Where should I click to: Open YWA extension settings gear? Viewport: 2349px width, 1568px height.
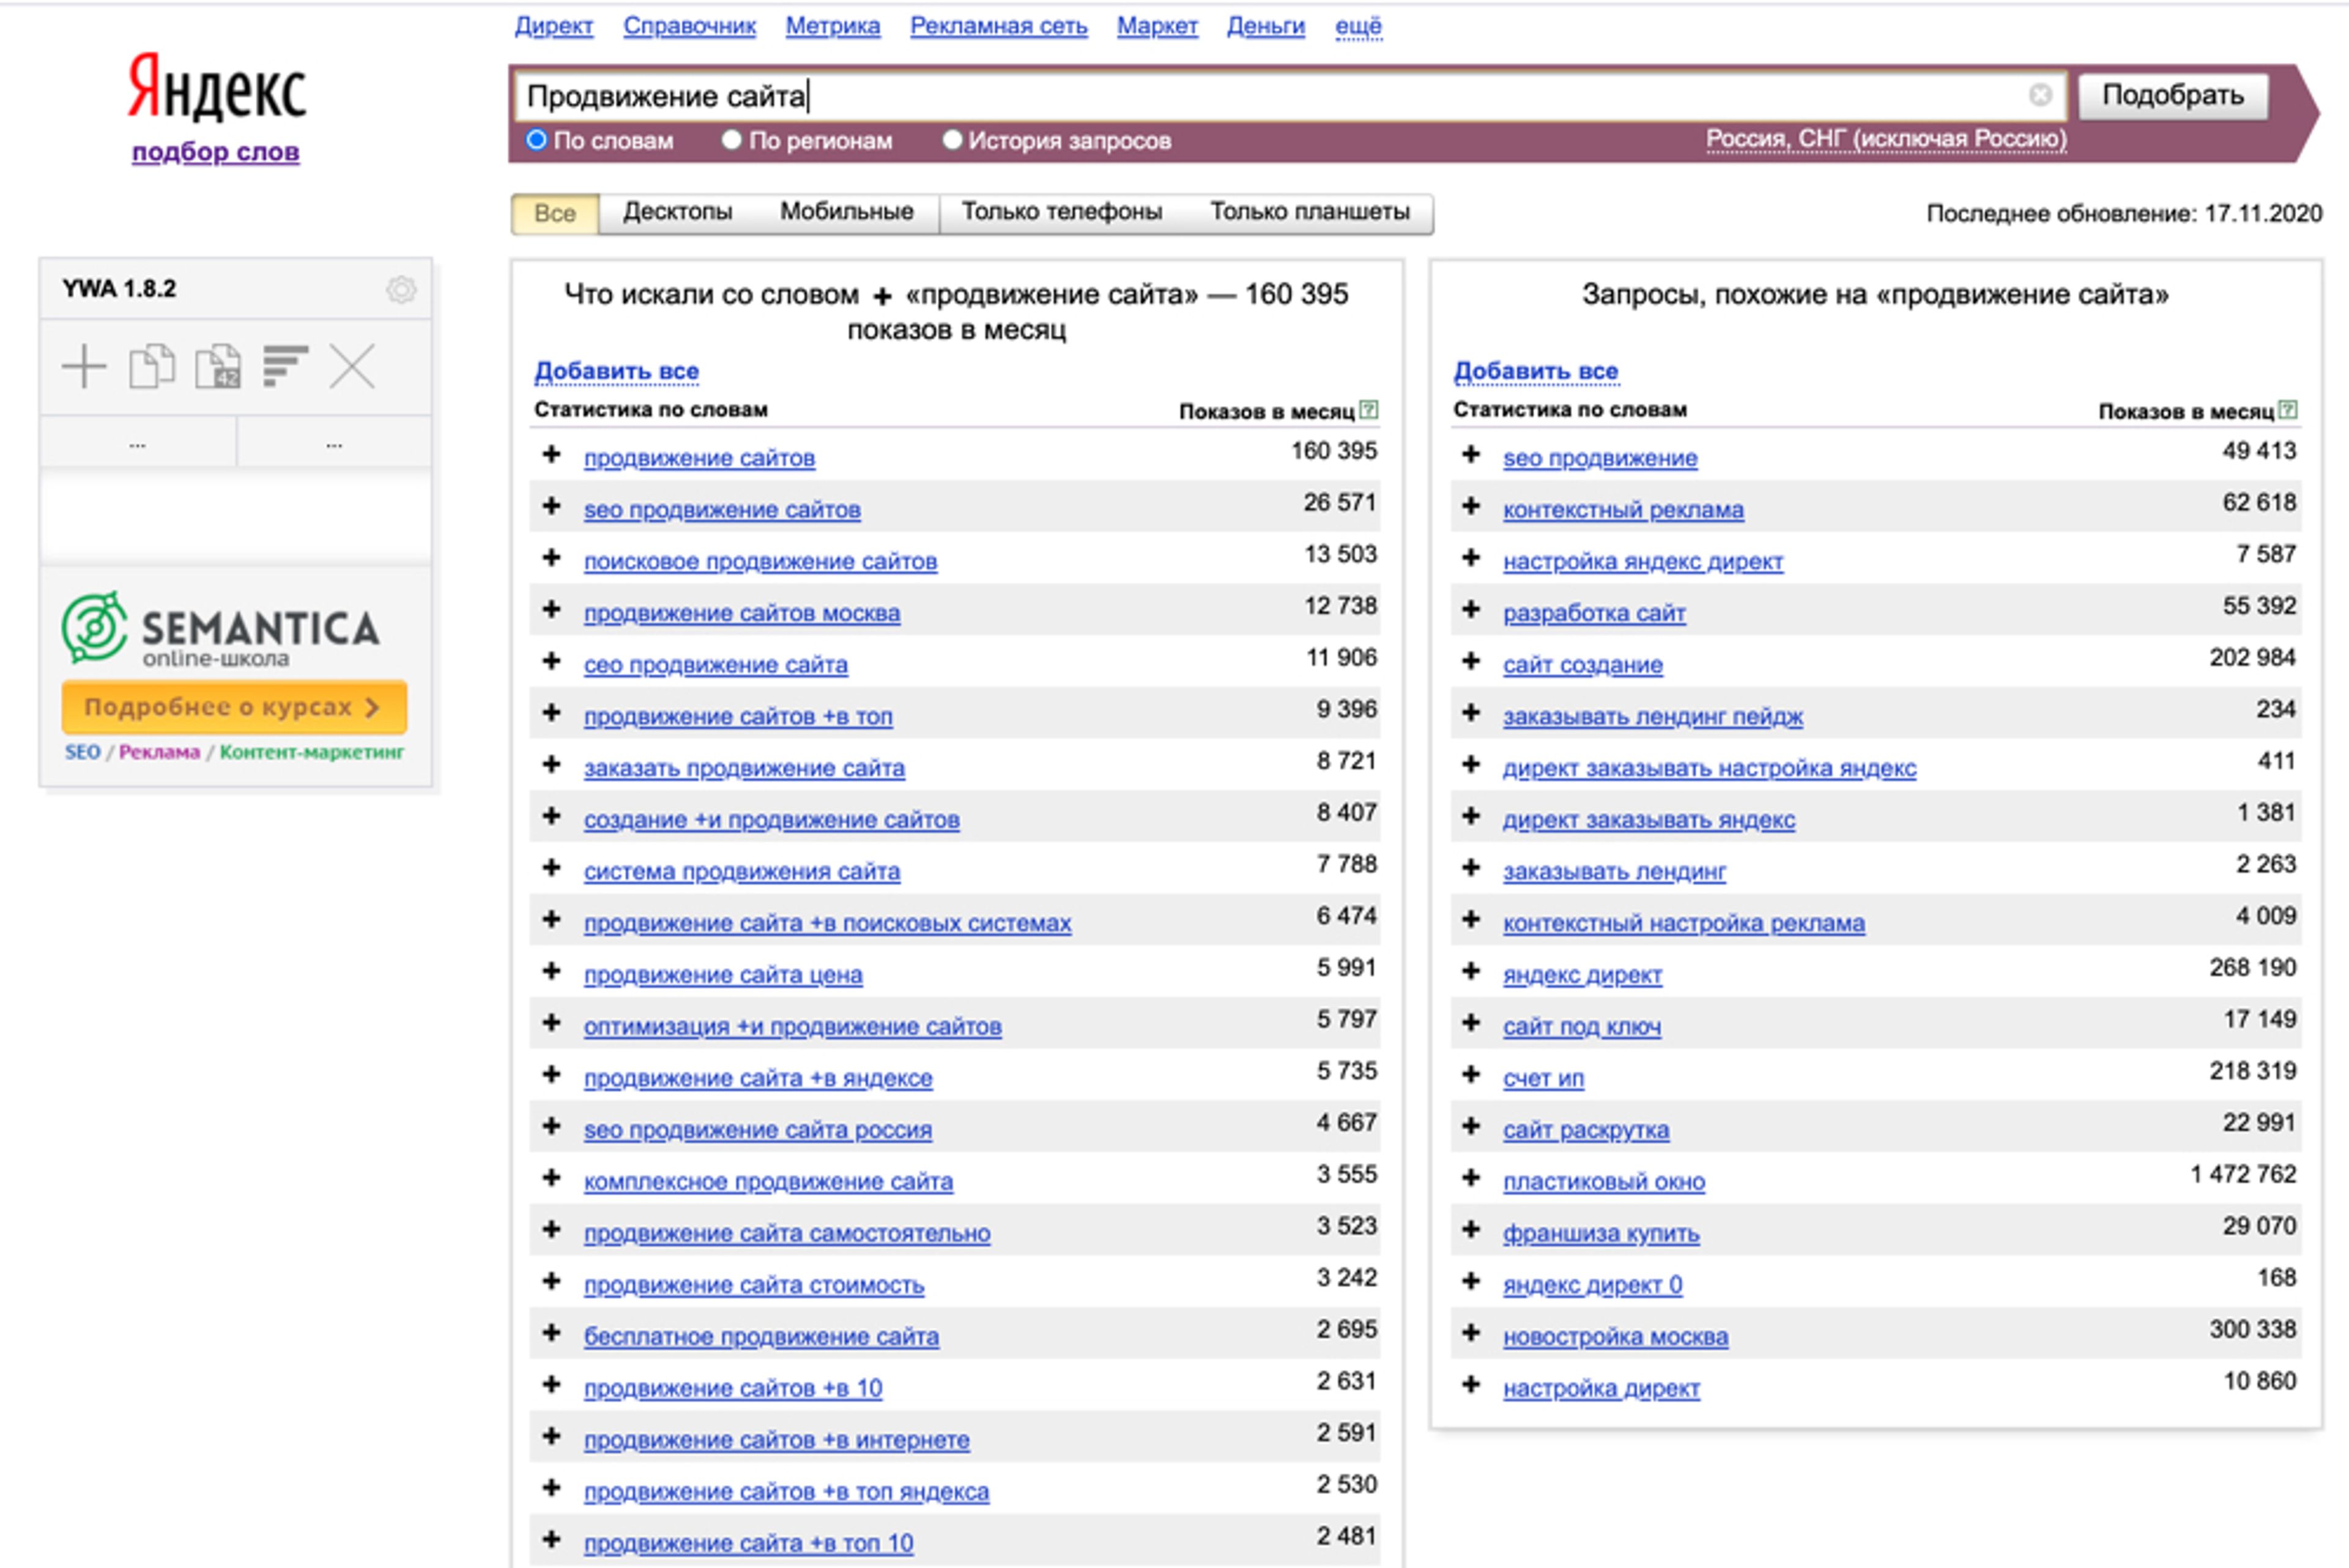401,290
